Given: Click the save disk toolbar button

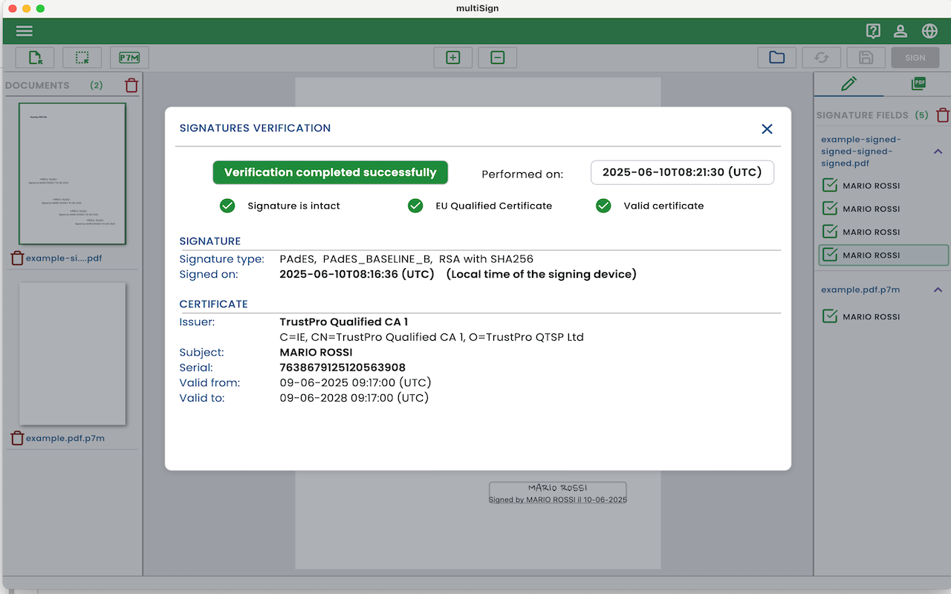Looking at the screenshot, I should coord(866,58).
